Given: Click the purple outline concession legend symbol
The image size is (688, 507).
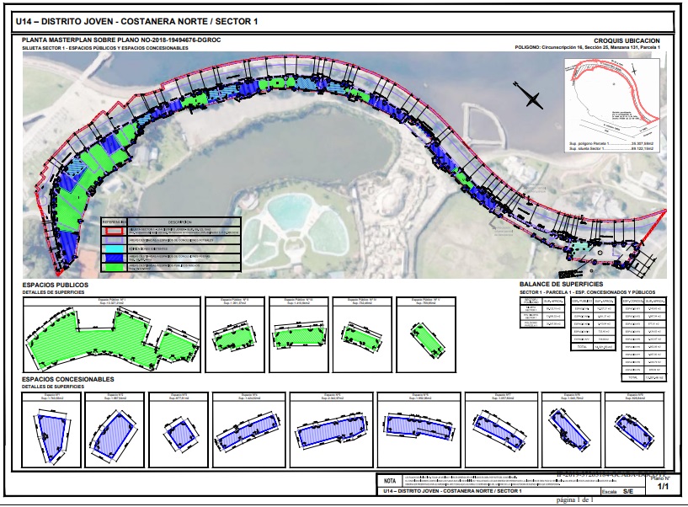Looking at the screenshot, I should [x=114, y=240].
